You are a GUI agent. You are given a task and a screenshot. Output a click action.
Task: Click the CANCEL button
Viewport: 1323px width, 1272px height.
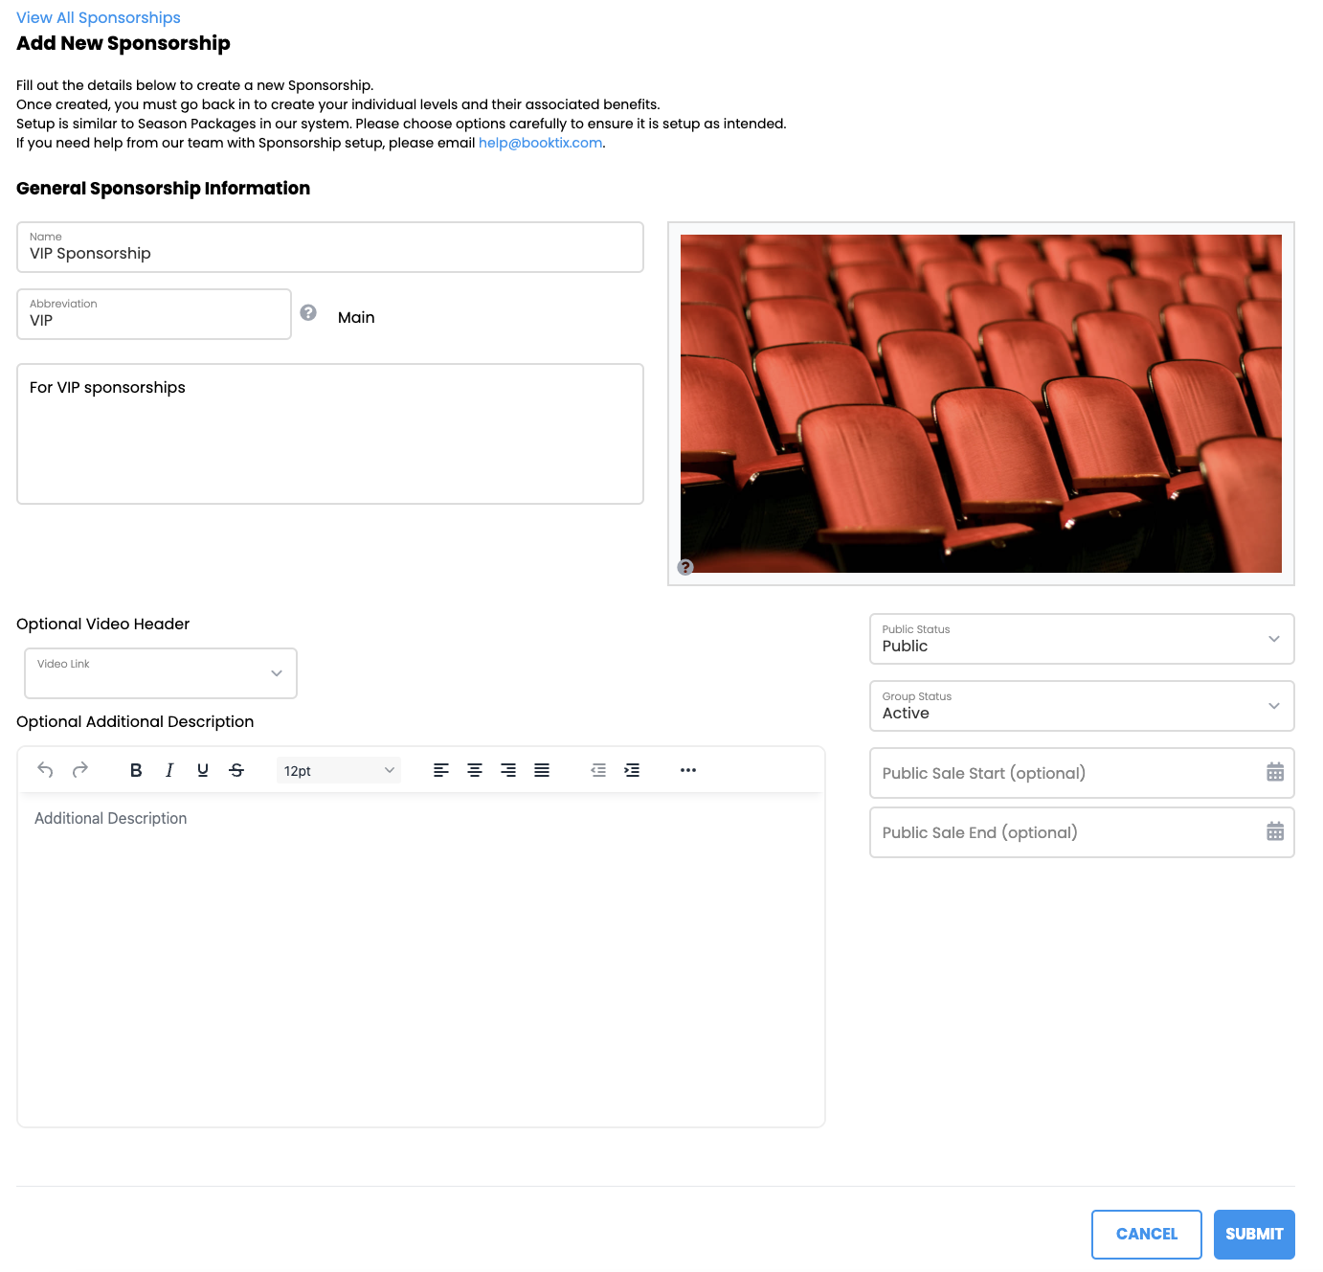click(x=1147, y=1235)
